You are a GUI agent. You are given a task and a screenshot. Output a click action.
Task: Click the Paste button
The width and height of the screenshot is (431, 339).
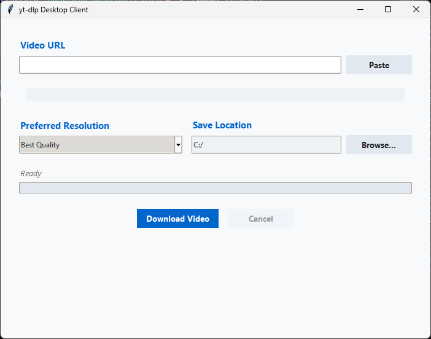(x=379, y=65)
